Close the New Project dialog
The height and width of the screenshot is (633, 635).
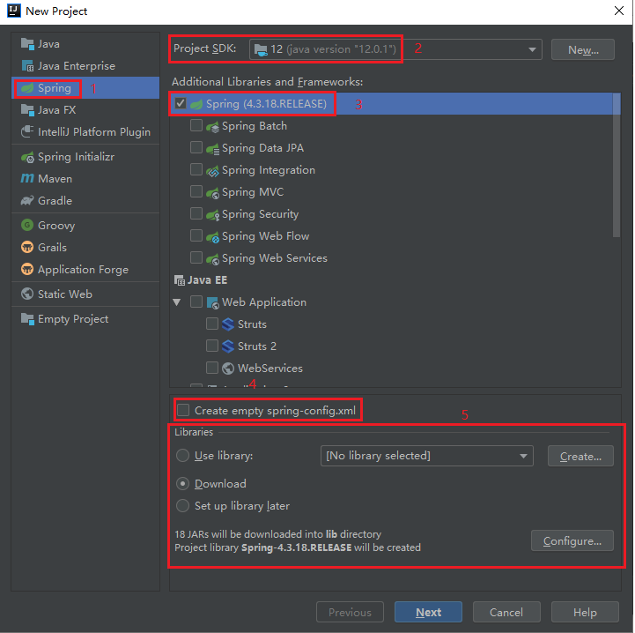(x=619, y=11)
